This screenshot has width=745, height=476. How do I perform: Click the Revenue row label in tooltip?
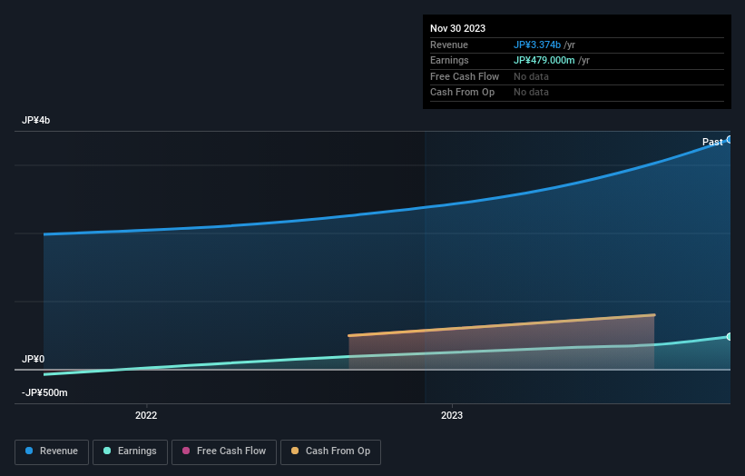pos(449,45)
